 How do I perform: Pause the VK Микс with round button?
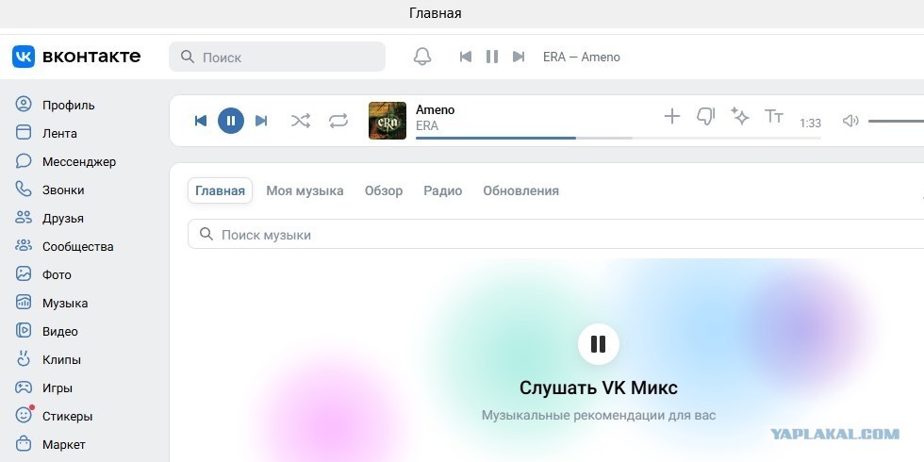(x=598, y=344)
